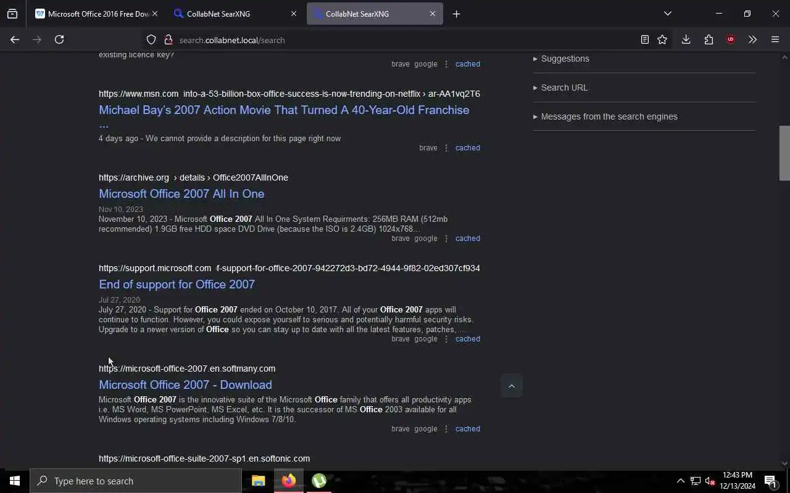Viewport: 790px width, 493px height.
Task: Reload the current search page
Action: (59, 39)
